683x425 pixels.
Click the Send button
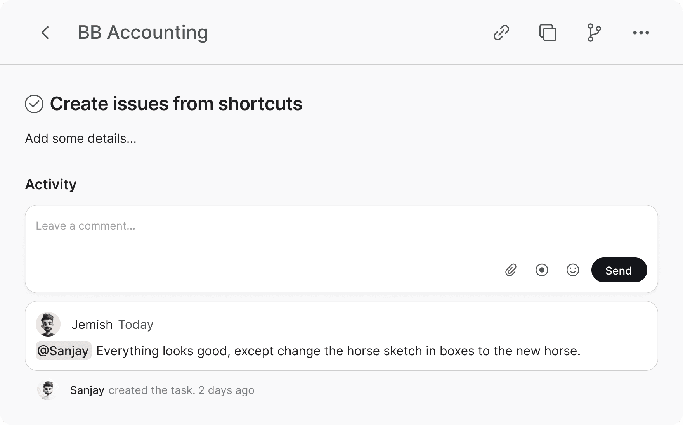pyautogui.click(x=619, y=270)
